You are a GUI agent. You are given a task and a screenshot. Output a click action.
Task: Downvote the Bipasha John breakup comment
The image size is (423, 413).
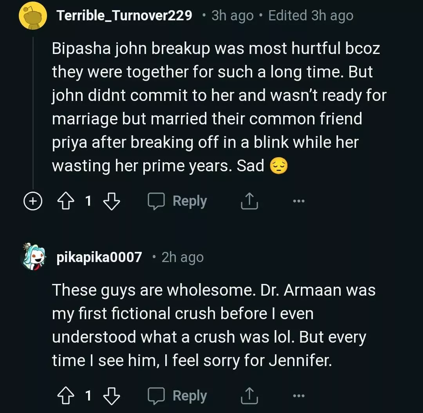[112, 201]
